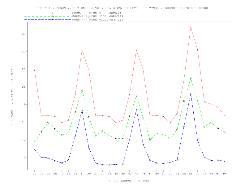Image resolution: width=245 pixels, height=189 pixels.
Task: Click the chart title line starting with STAT=VL1L2
Action: click(122, 8)
